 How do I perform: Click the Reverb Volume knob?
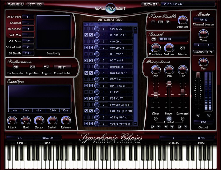tap(169, 48)
